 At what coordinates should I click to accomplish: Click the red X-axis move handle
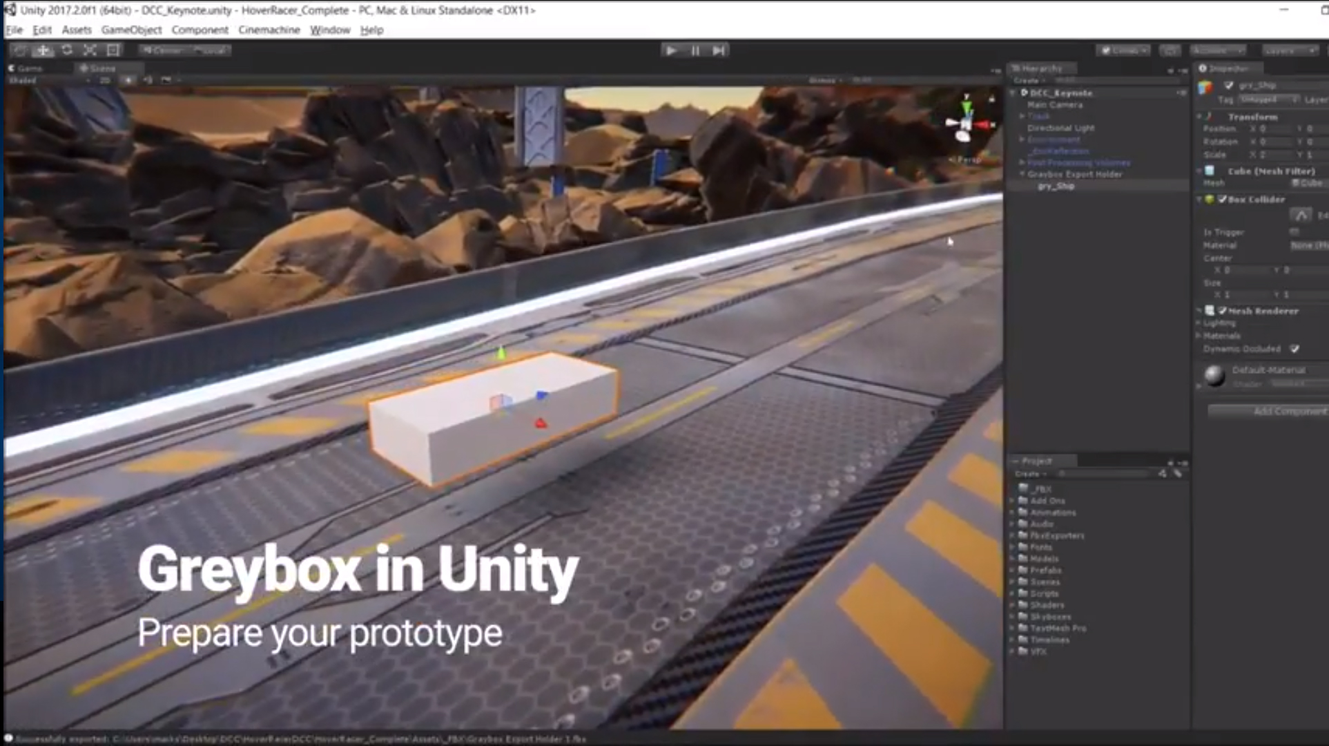point(541,422)
